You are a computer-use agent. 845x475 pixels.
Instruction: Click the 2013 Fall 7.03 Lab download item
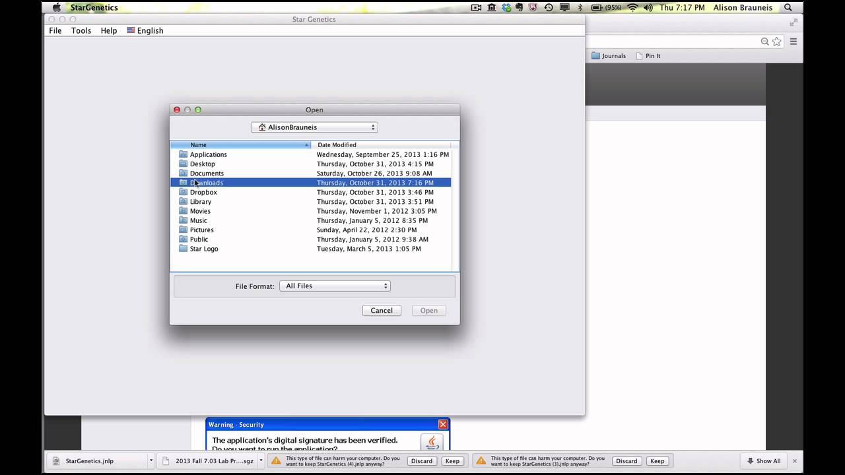[208, 461]
